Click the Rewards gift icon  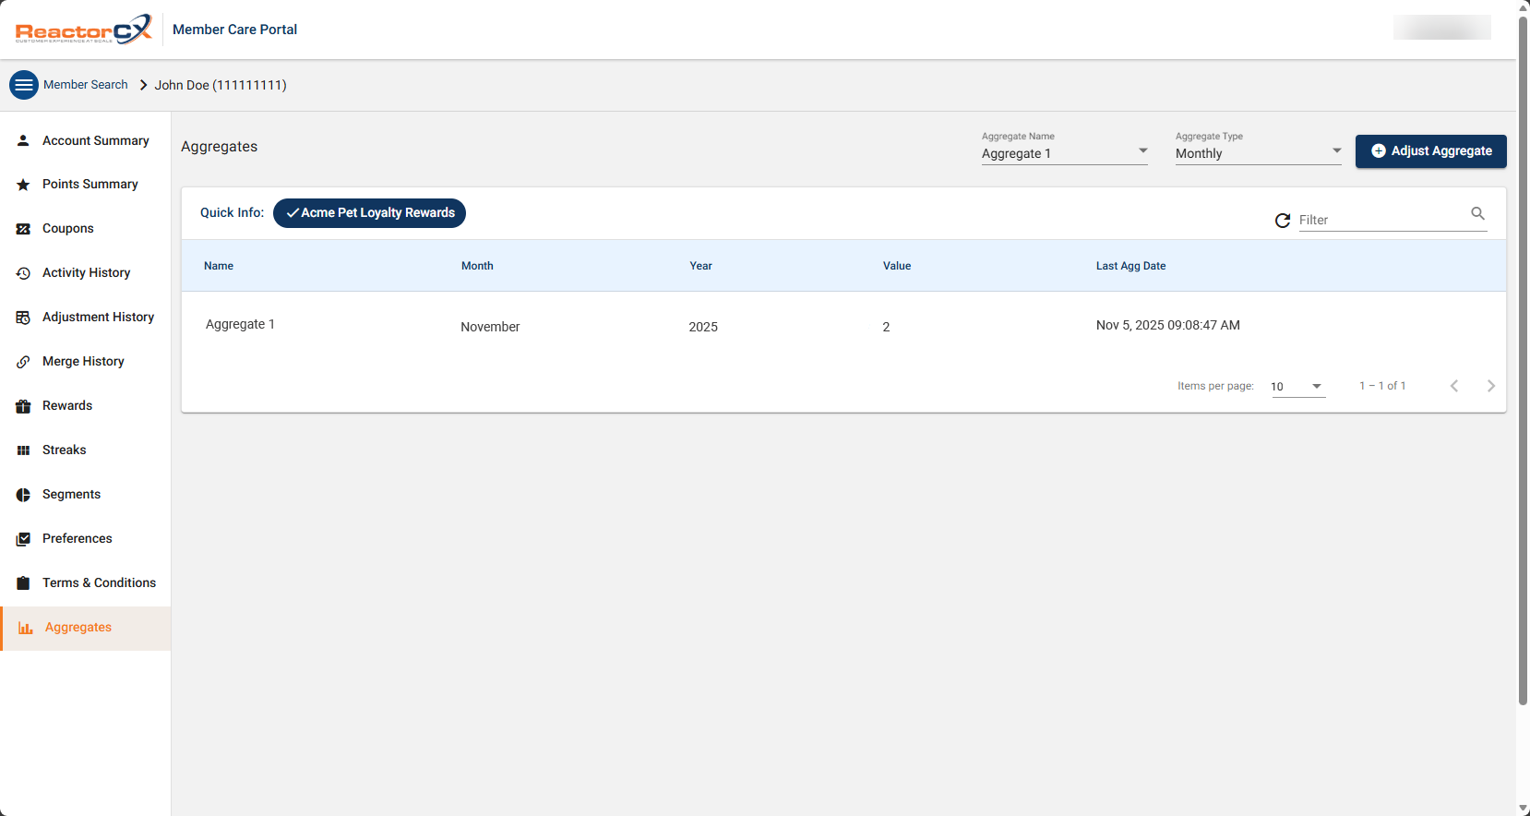[x=23, y=406]
